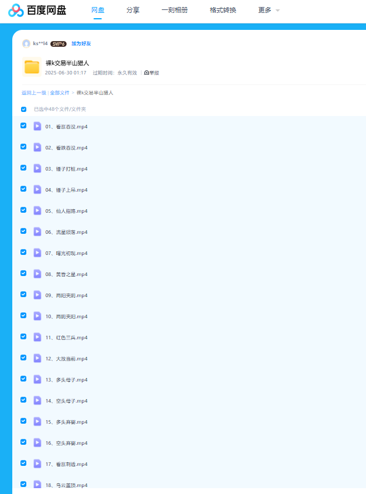366x494 pixels.
Task: Click the 加为好友 link
Action: [81, 43]
